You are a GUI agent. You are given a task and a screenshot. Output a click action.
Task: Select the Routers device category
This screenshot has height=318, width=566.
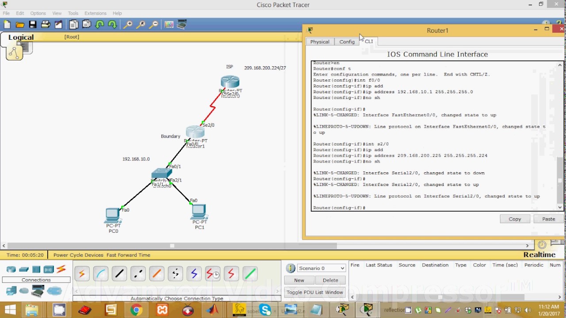click(x=11, y=269)
